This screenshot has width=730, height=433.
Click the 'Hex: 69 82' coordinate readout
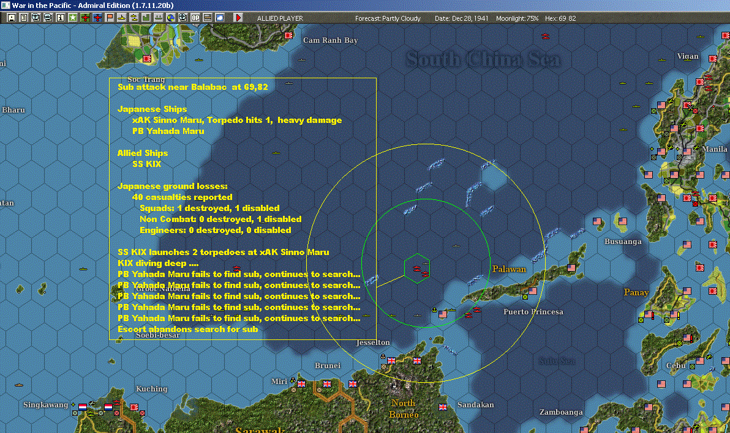pos(560,18)
